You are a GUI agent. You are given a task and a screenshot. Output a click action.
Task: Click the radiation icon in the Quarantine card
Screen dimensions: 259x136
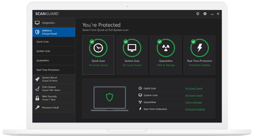166,48
